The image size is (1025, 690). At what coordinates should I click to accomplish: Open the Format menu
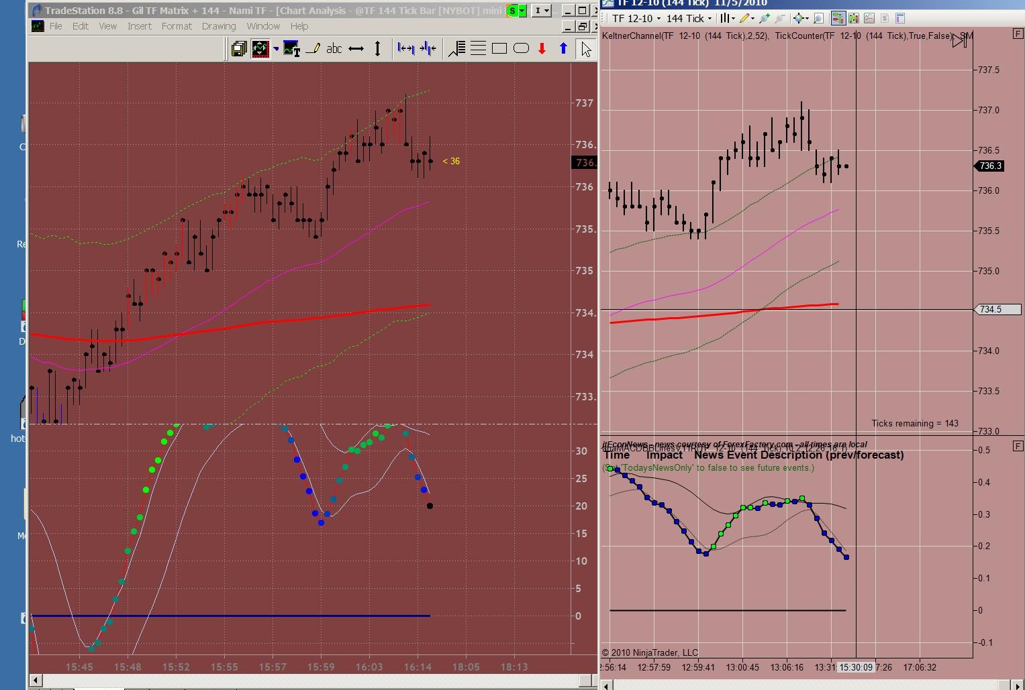[x=177, y=26]
